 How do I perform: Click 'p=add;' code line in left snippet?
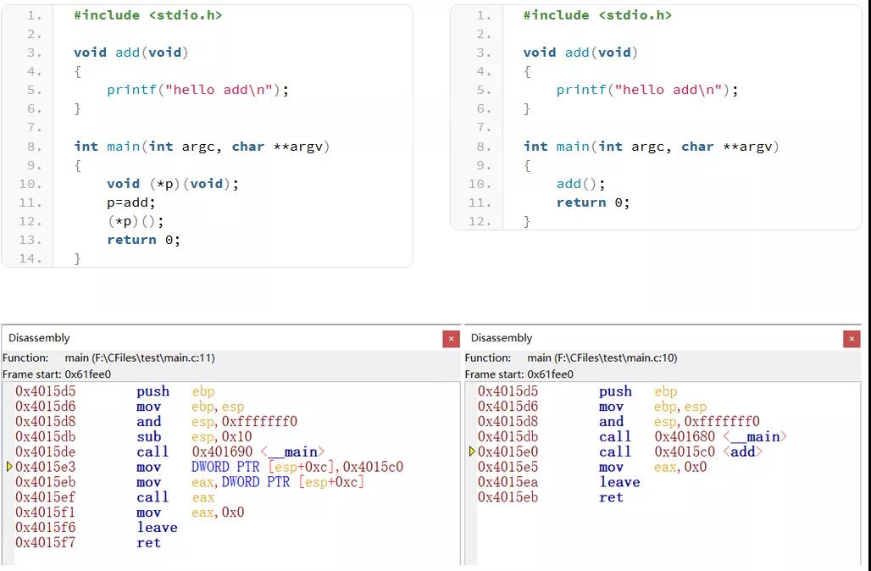pyautogui.click(x=131, y=202)
